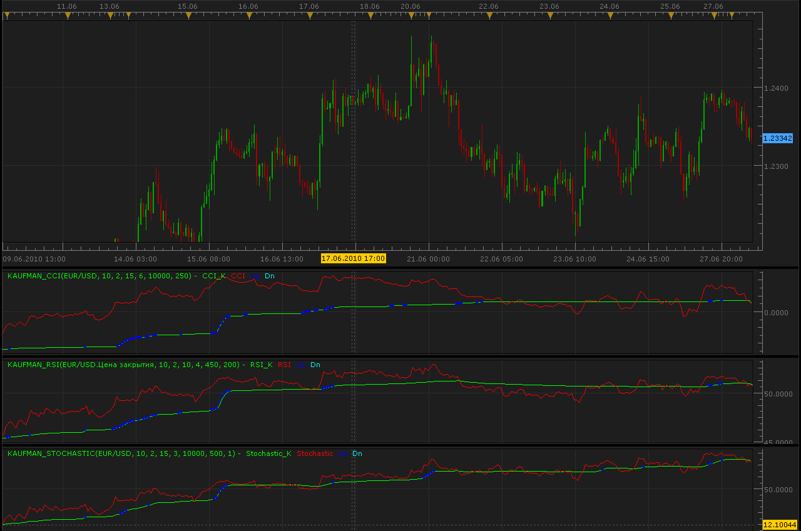Click the Dn label in the CCI panel
Image resolution: width=801 pixels, height=531 pixels.
pyautogui.click(x=269, y=276)
